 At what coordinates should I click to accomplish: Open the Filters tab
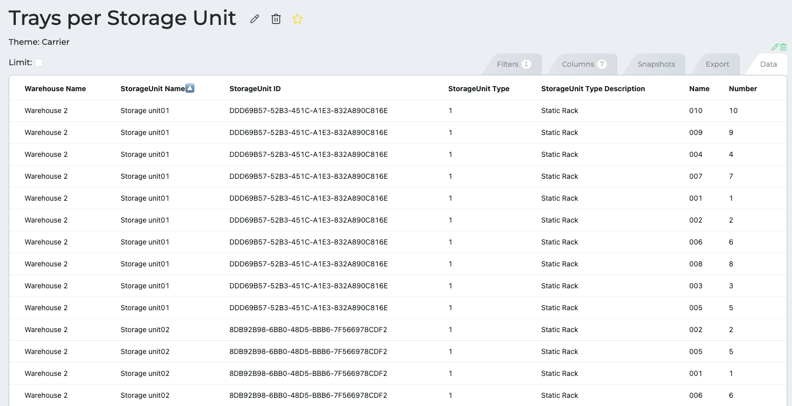coord(513,64)
